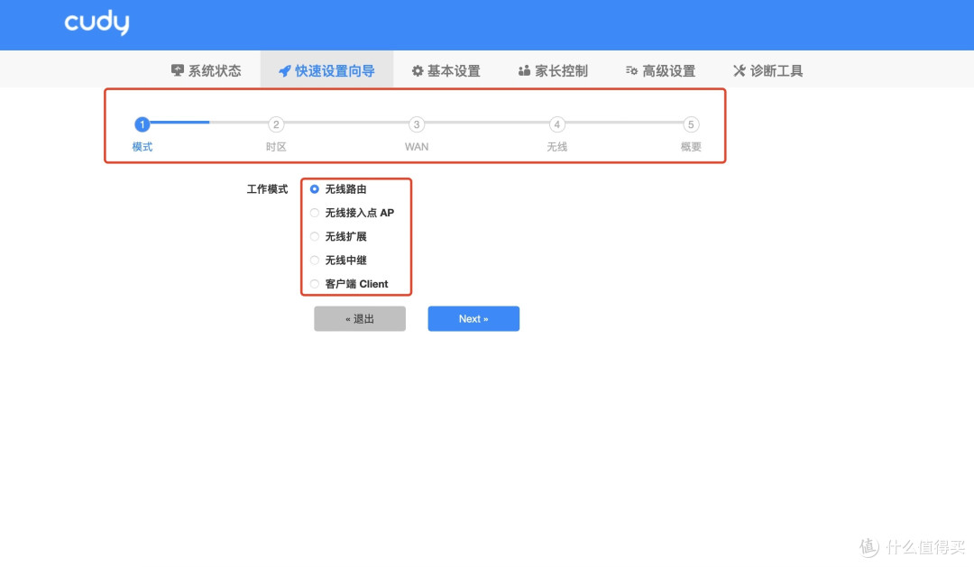974x567 pixels.
Task: Choose the 无线扩展 working mode
Action: point(315,236)
